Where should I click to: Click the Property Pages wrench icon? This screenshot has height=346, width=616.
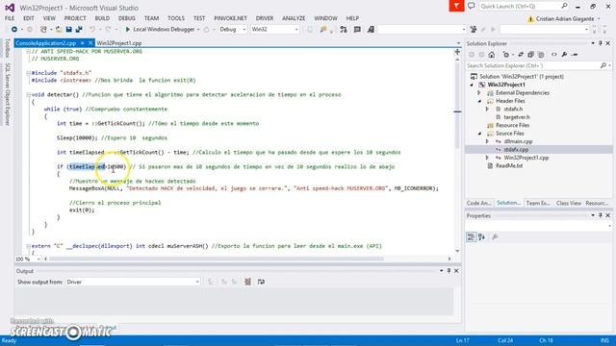[495, 237]
